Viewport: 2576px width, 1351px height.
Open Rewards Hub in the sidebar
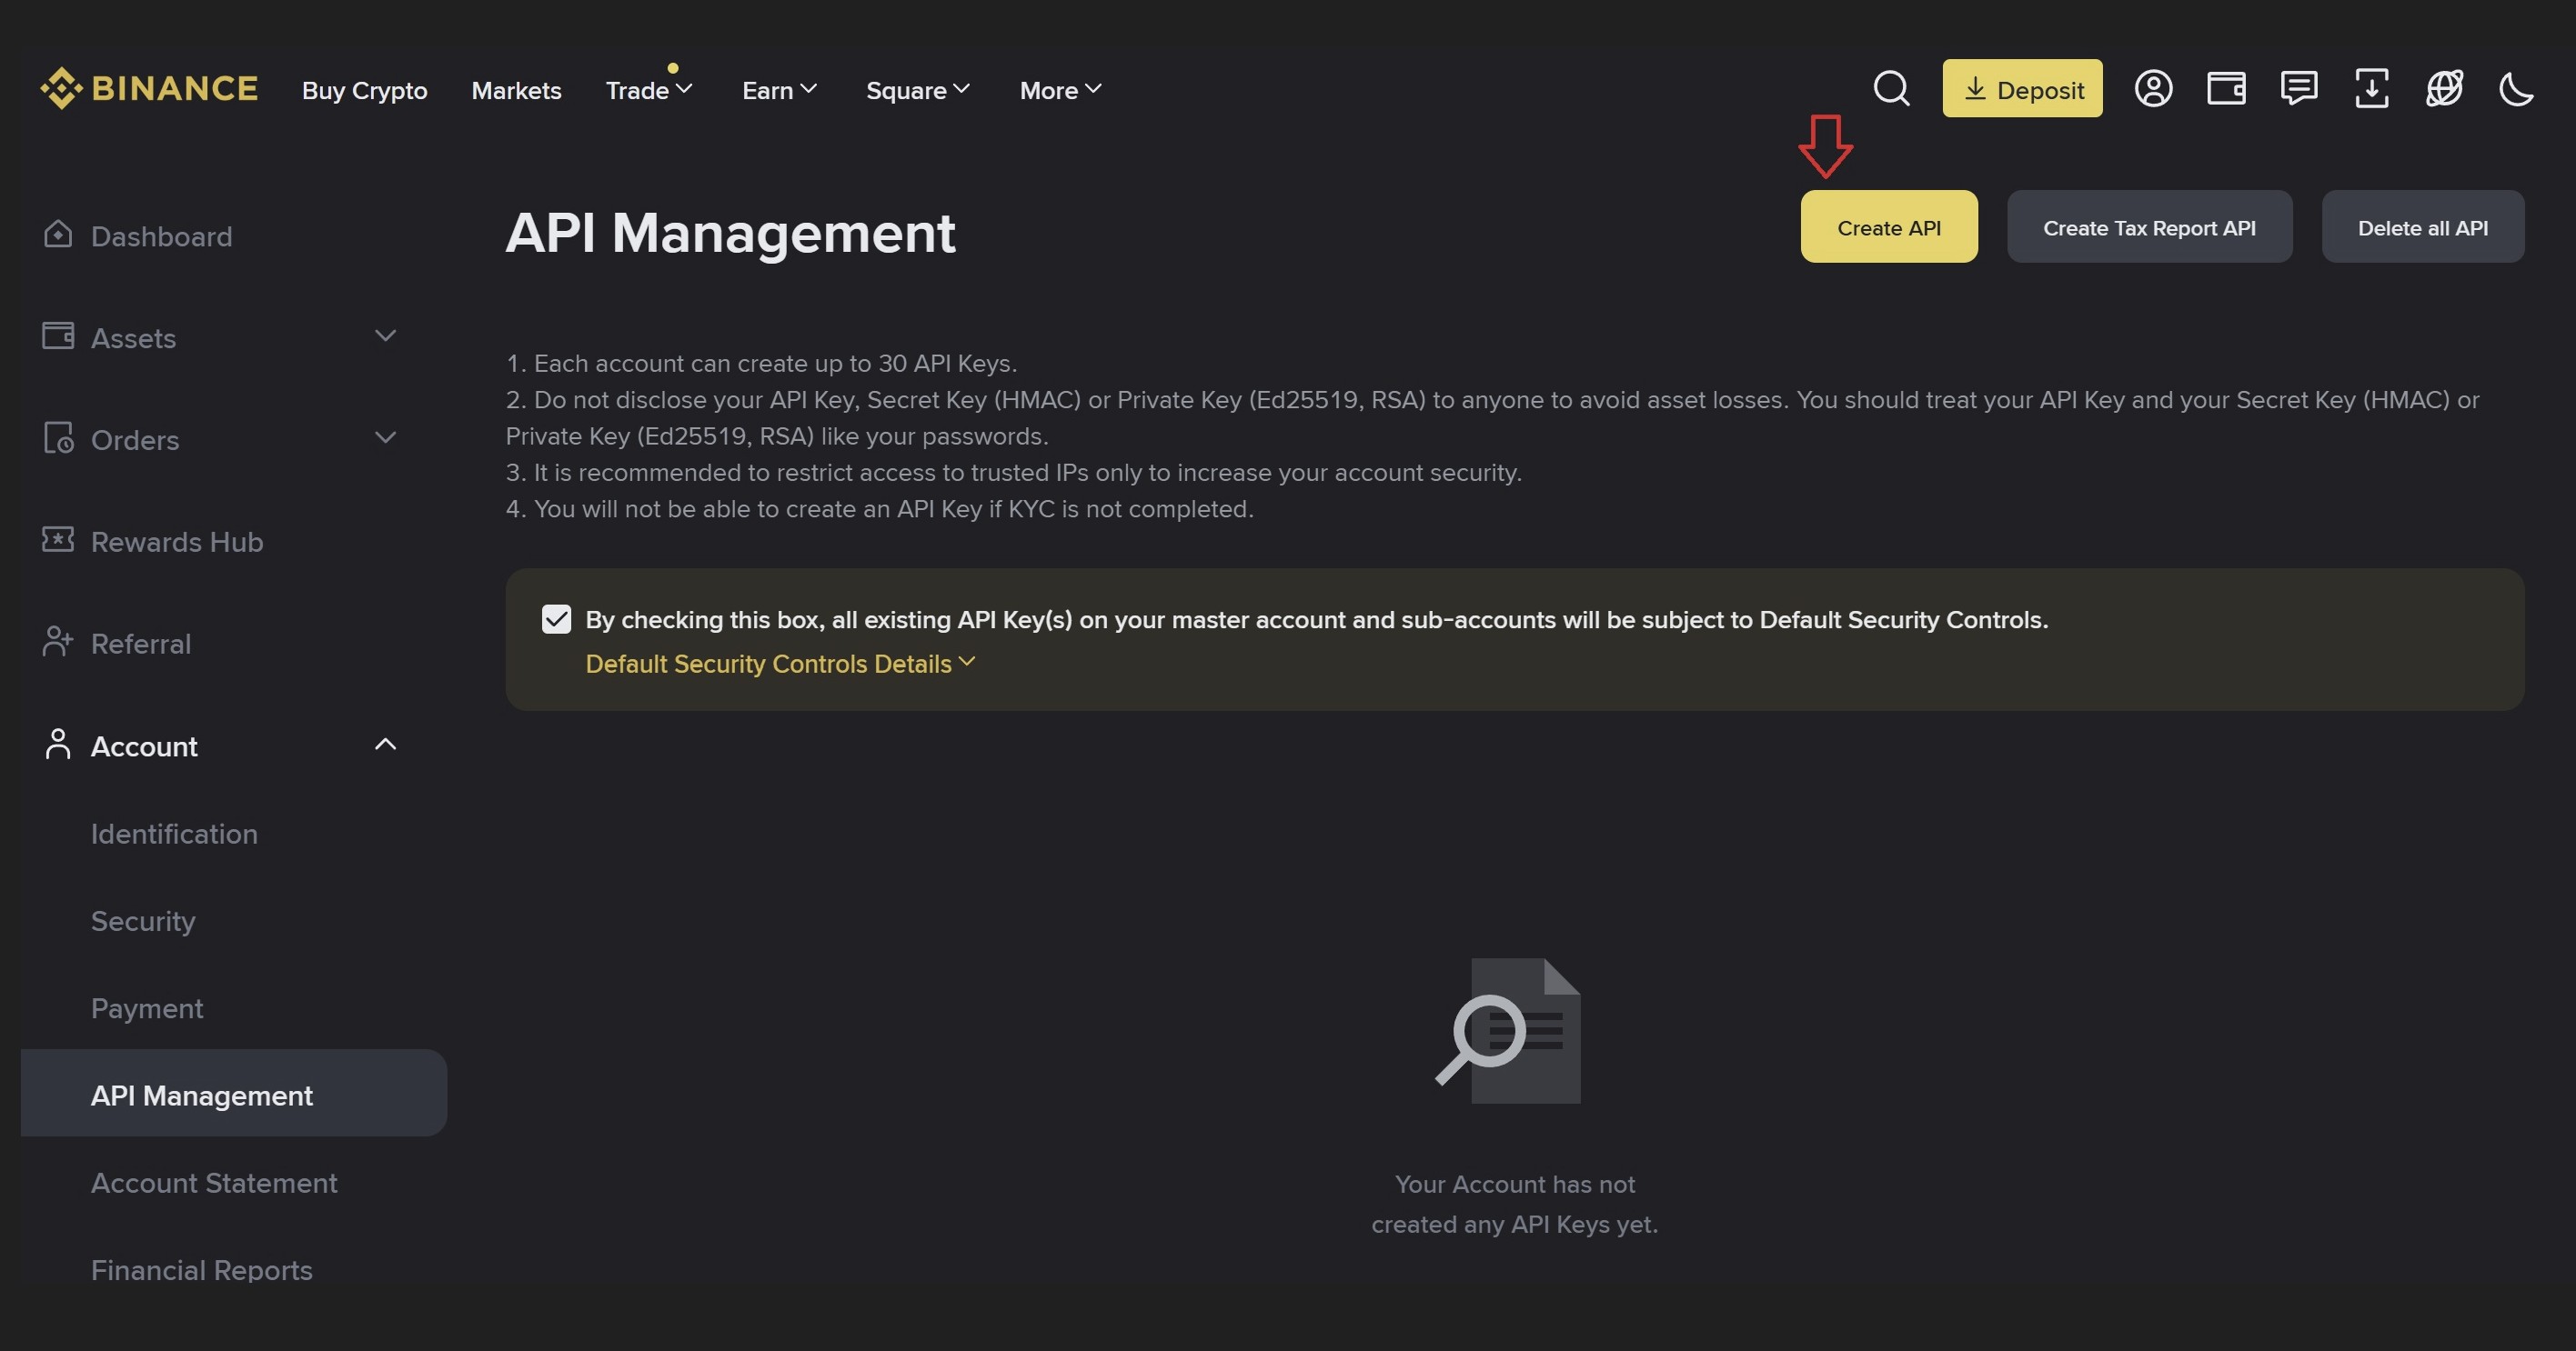pos(176,542)
